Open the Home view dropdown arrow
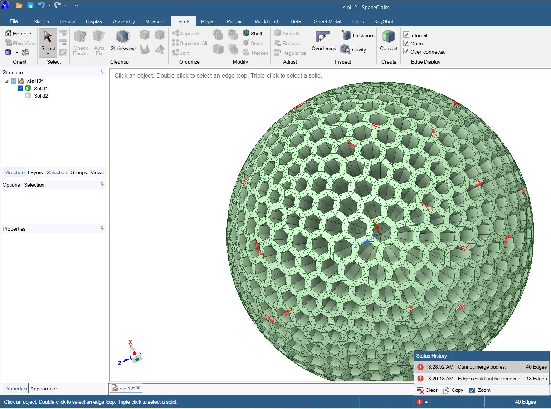 (x=30, y=34)
